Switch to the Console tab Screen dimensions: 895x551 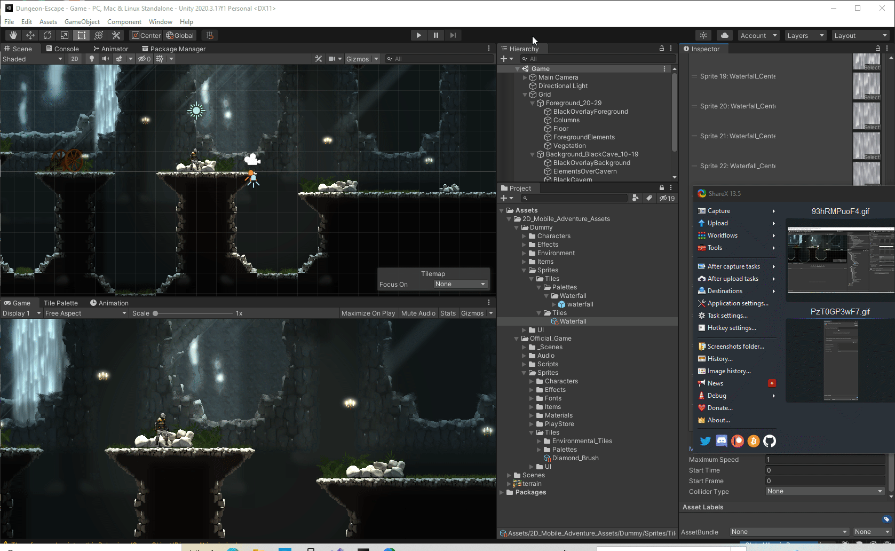(62, 49)
